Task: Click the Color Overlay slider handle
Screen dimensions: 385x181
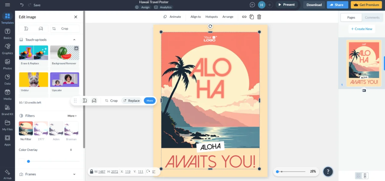Action: point(29,161)
